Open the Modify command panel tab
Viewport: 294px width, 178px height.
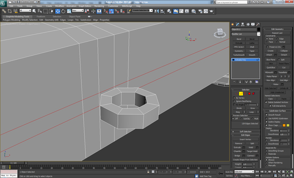pyautogui.click(x=238, y=24)
